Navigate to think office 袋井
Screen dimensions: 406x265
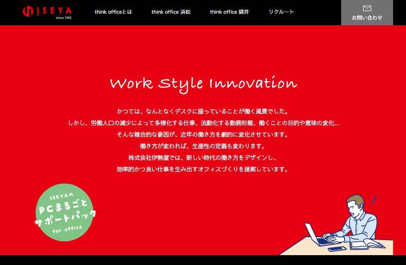(x=229, y=12)
